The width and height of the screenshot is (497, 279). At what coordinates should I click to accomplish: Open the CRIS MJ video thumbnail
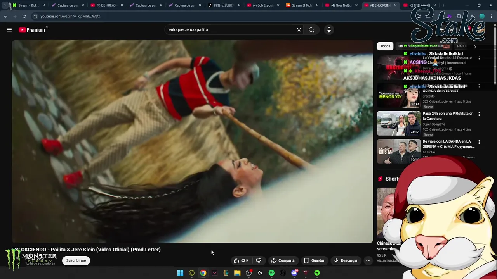(x=399, y=151)
